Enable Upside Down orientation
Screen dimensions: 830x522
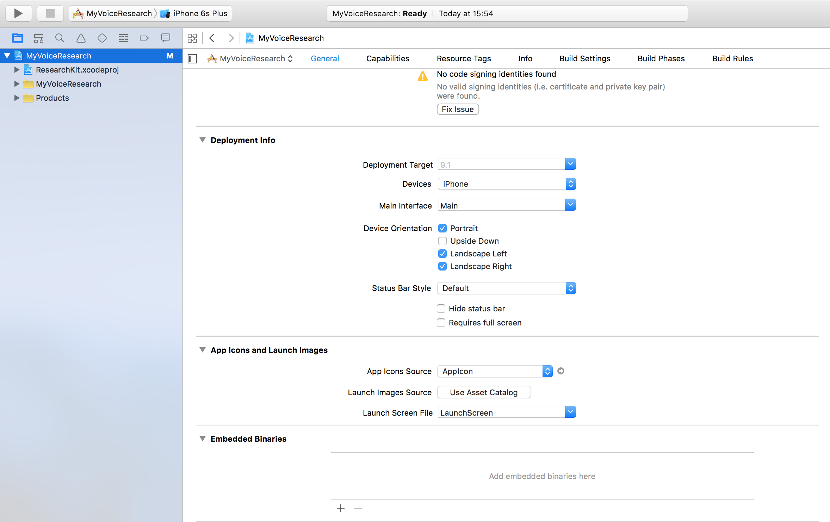click(x=442, y=241)
